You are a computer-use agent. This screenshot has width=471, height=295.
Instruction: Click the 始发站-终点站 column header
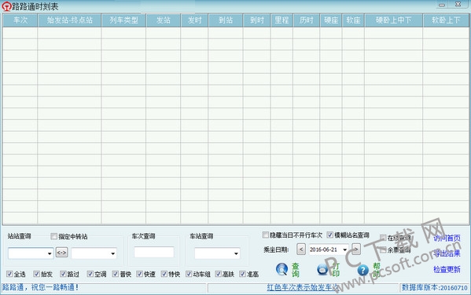69,20
